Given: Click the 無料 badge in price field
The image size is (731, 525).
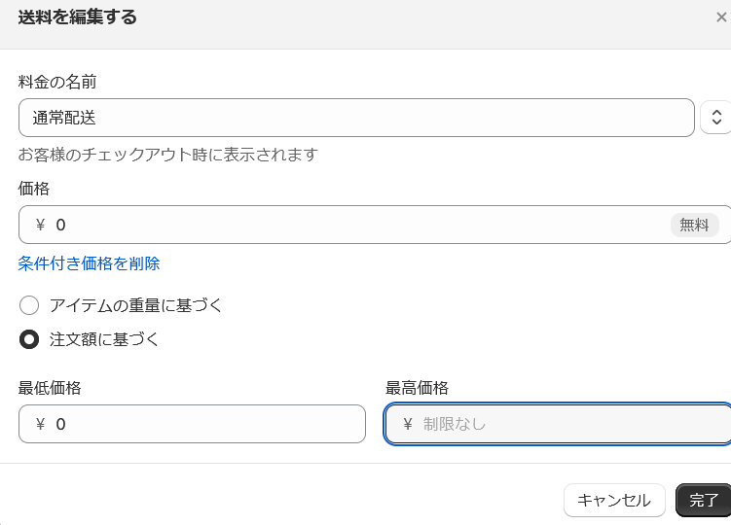Looking at the screenshot, I should pyautogui.click(x=694, y=225).
